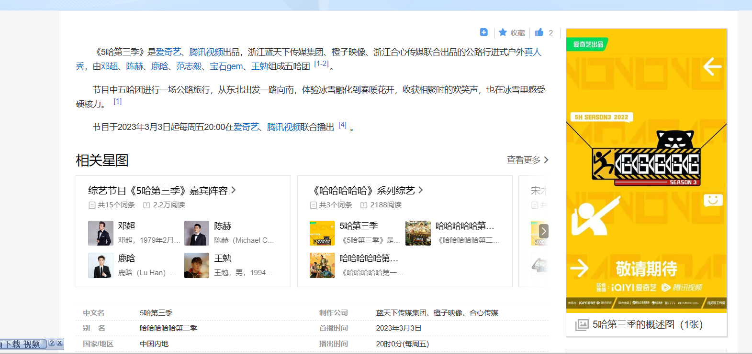Open the 鹿晗 link in intro text
The height and width of the screenshot is (354, 752).
point(160,66)
